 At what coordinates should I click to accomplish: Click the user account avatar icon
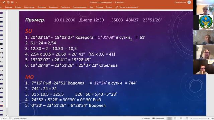point(189,2)
